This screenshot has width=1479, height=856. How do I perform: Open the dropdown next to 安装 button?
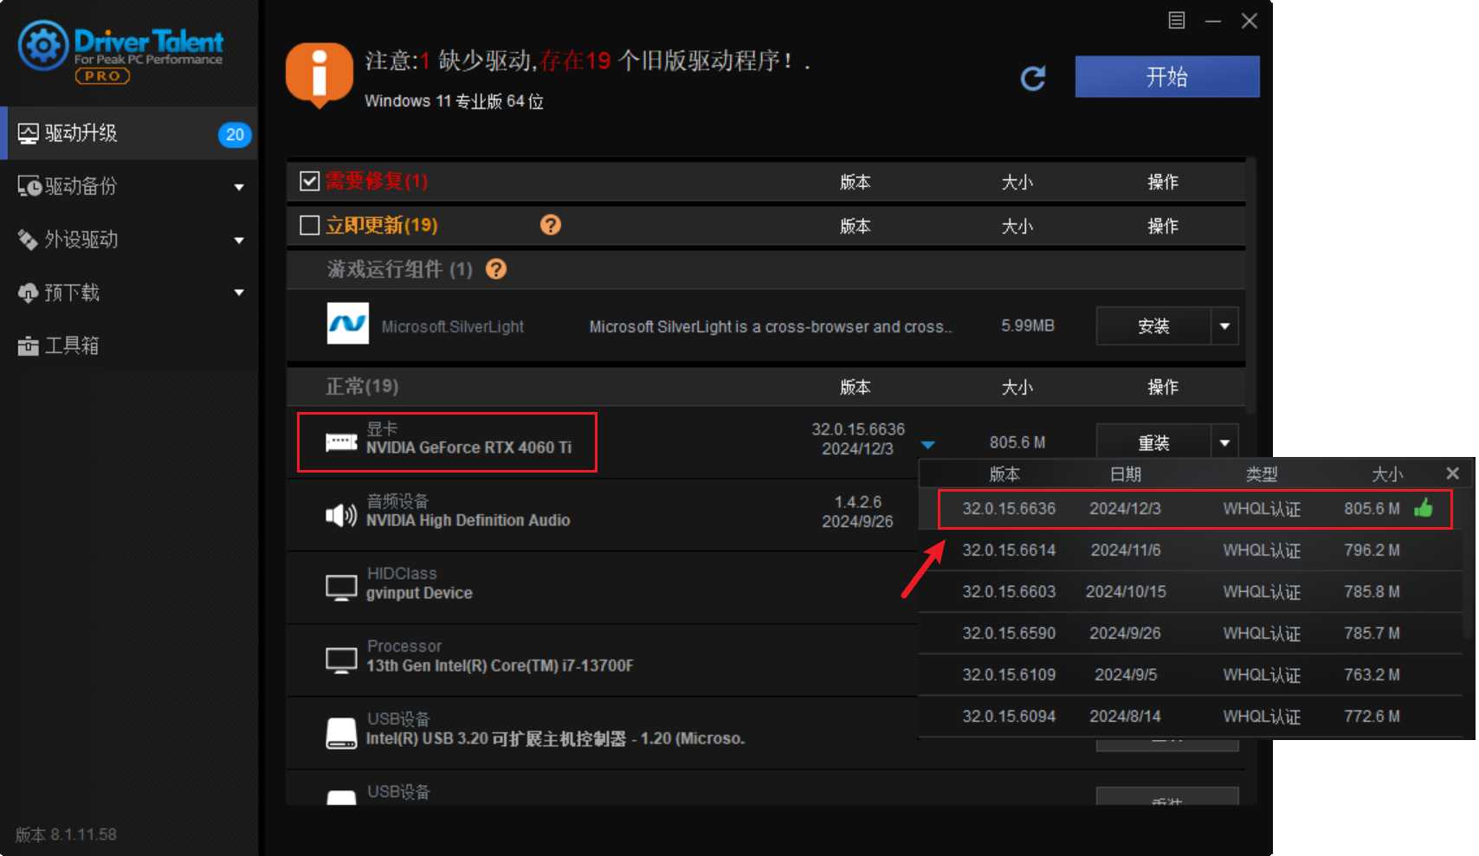pos(1224,326)
